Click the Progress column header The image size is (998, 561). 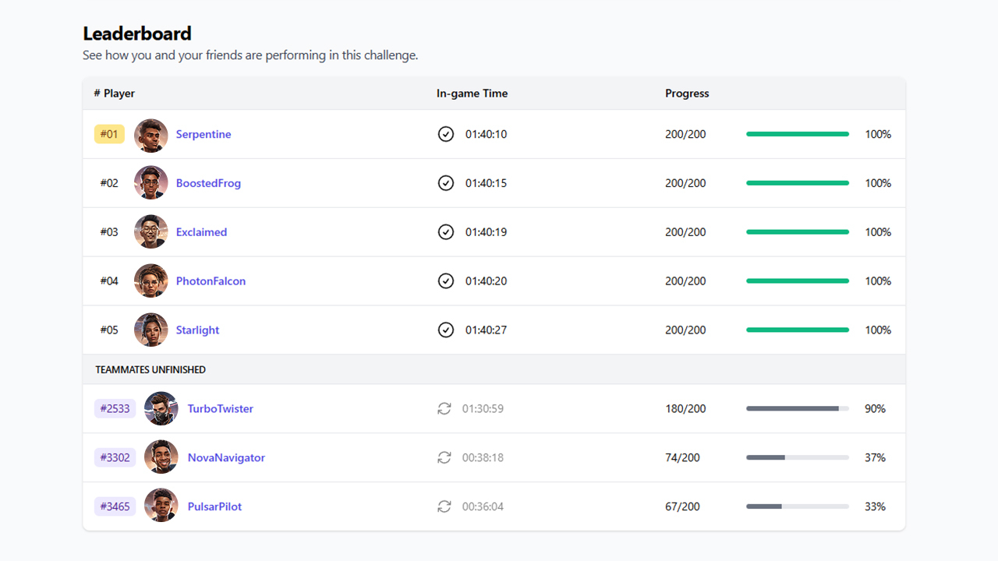click(687, 93)
